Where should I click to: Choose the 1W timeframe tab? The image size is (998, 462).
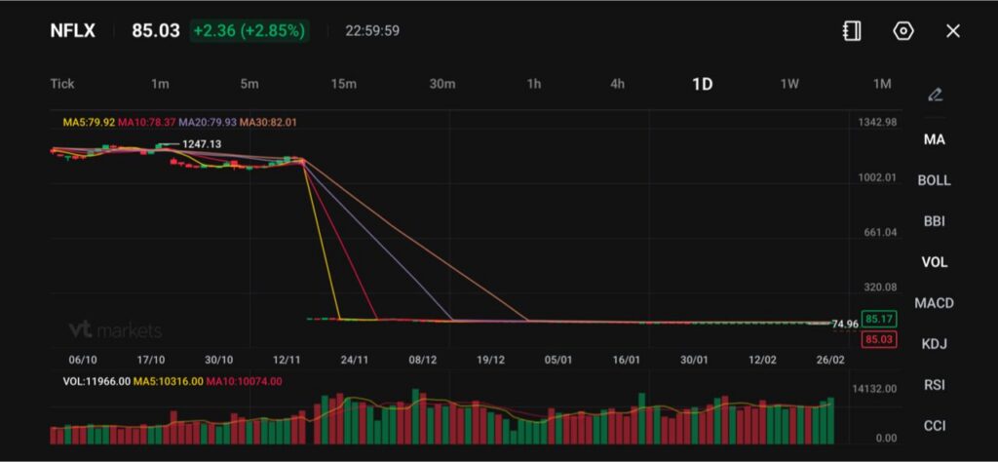789,84
